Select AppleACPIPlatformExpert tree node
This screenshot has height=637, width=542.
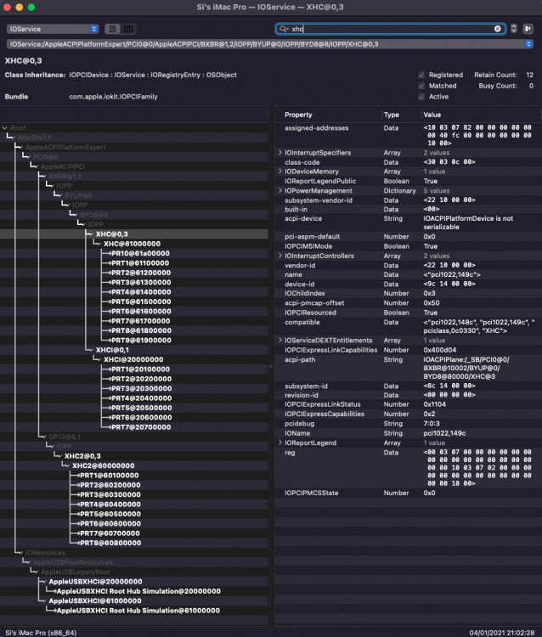65,147
